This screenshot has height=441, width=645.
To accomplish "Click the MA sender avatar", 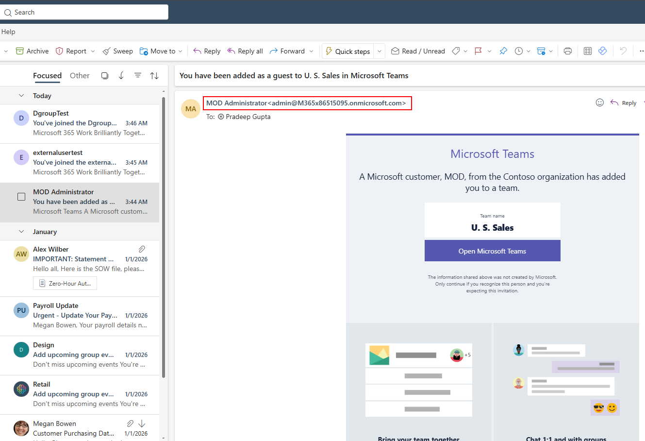I will (191, 109).
